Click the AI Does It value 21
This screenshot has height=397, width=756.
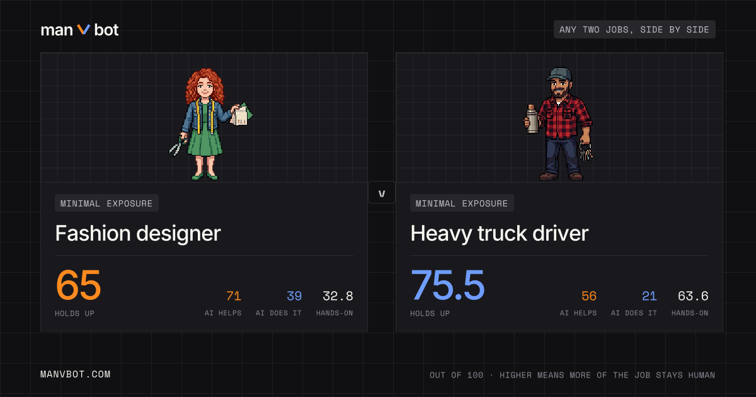pos(650,296)
